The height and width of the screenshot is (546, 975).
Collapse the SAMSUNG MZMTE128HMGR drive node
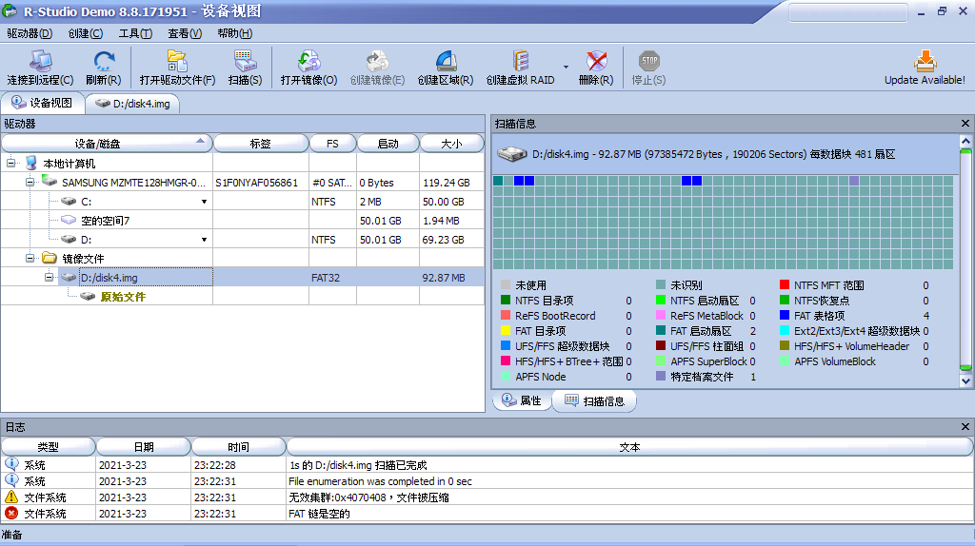[x=30, y=183]
